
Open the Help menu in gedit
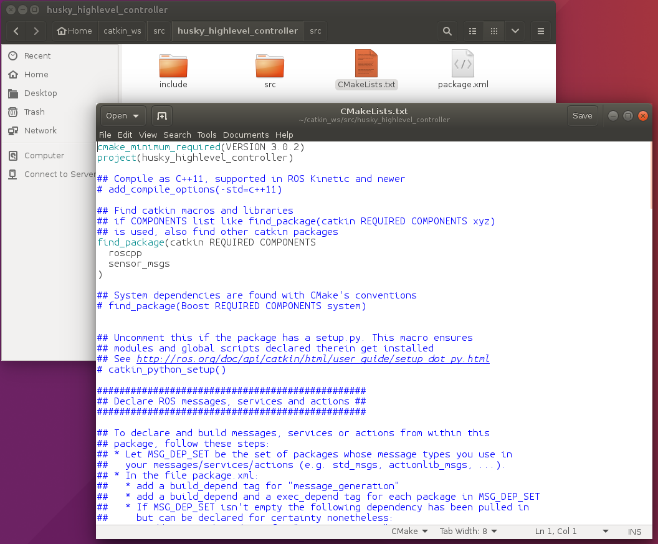[x=284, y=135]
